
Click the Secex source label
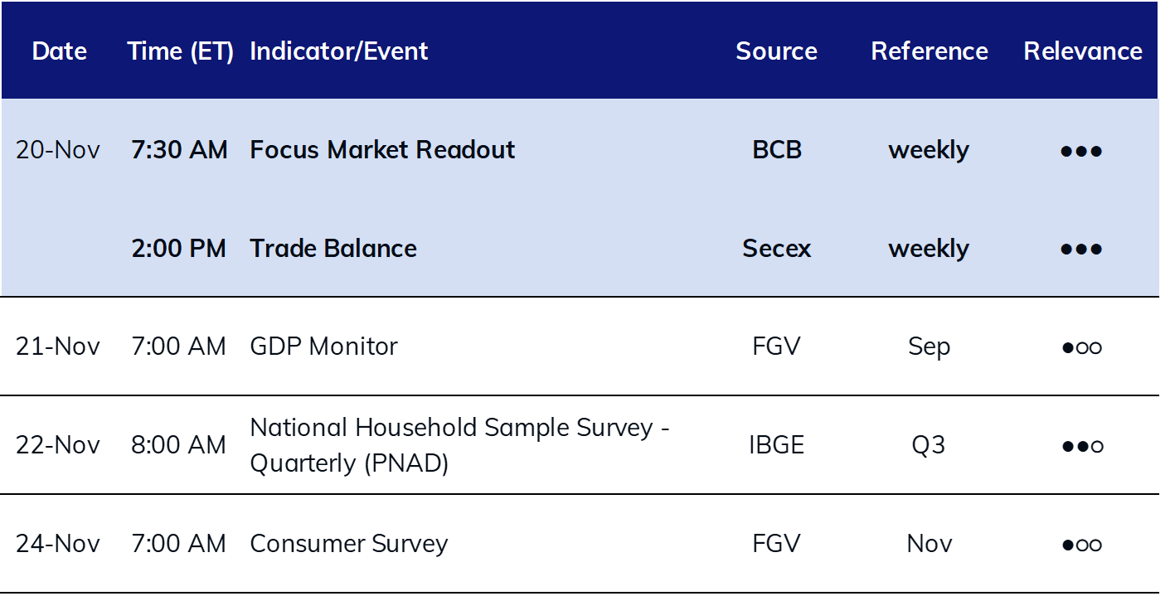[776, 249]
